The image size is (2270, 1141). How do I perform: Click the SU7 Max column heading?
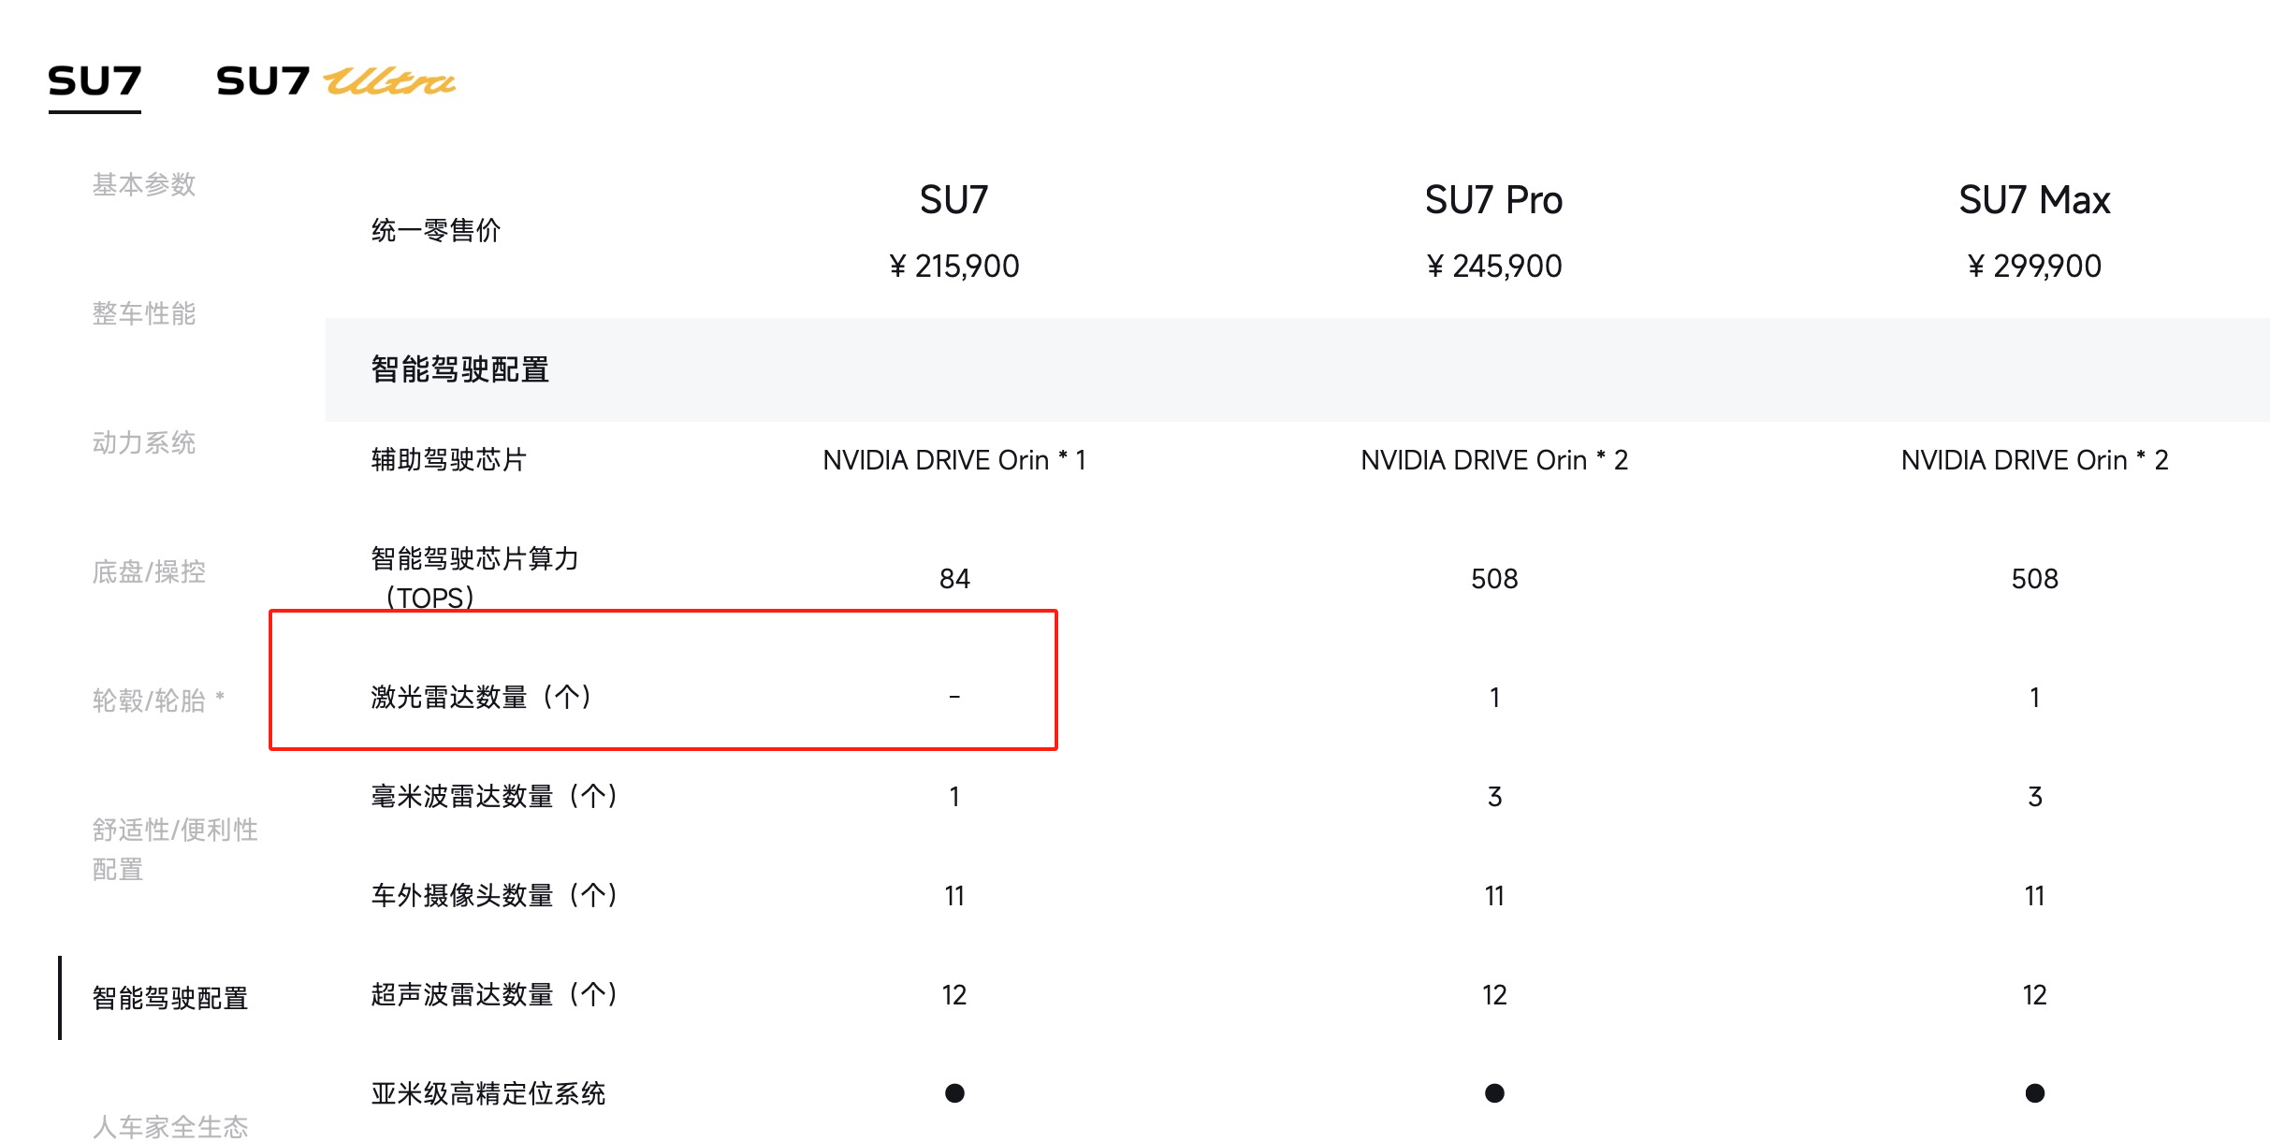2034,200
